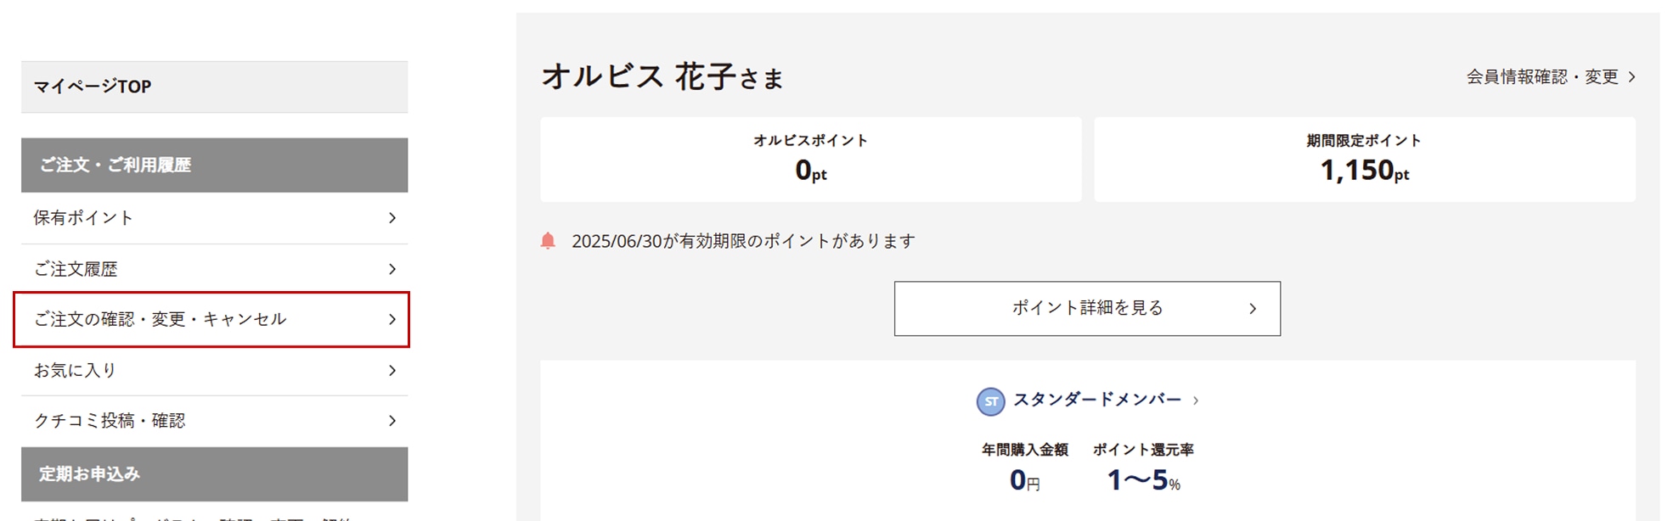The image size is (1679, 521).
Task: Click the chevron next to 保有ポイント
Action: click(392, 218)
